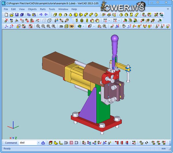173x153 pixels.
Task: Open the Objects menu
Action: tap(32, 9)
